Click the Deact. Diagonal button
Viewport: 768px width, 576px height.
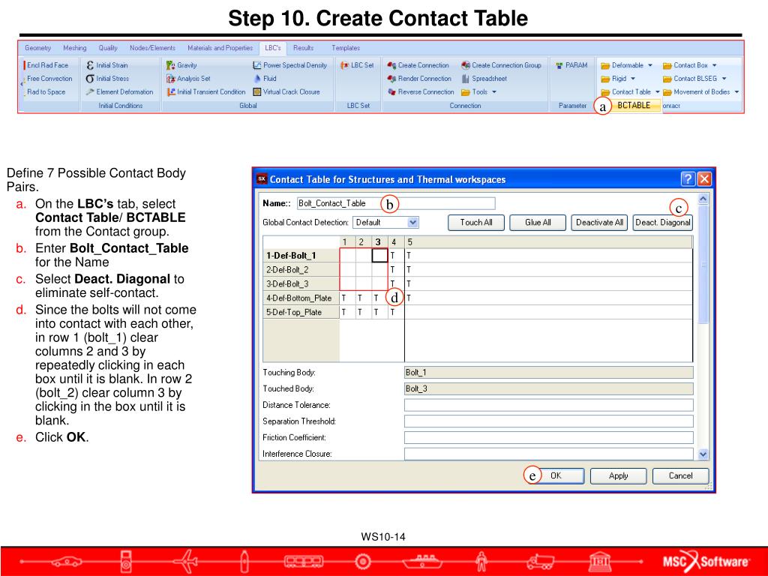point(663,222)
